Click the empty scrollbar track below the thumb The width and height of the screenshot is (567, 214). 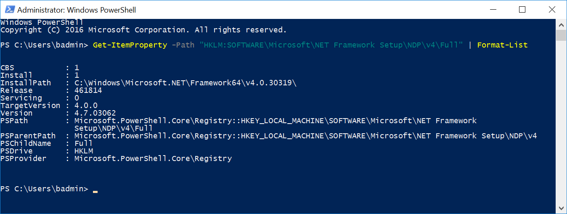(561, 122)
